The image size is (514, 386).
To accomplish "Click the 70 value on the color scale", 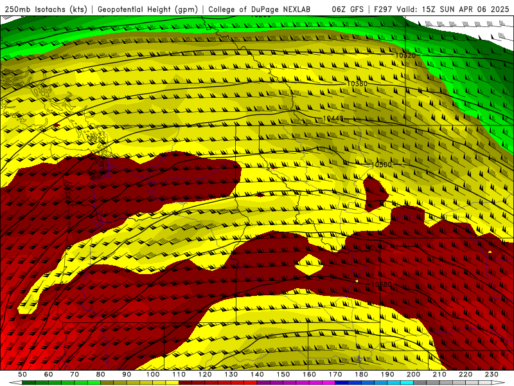I will [75, 374].
